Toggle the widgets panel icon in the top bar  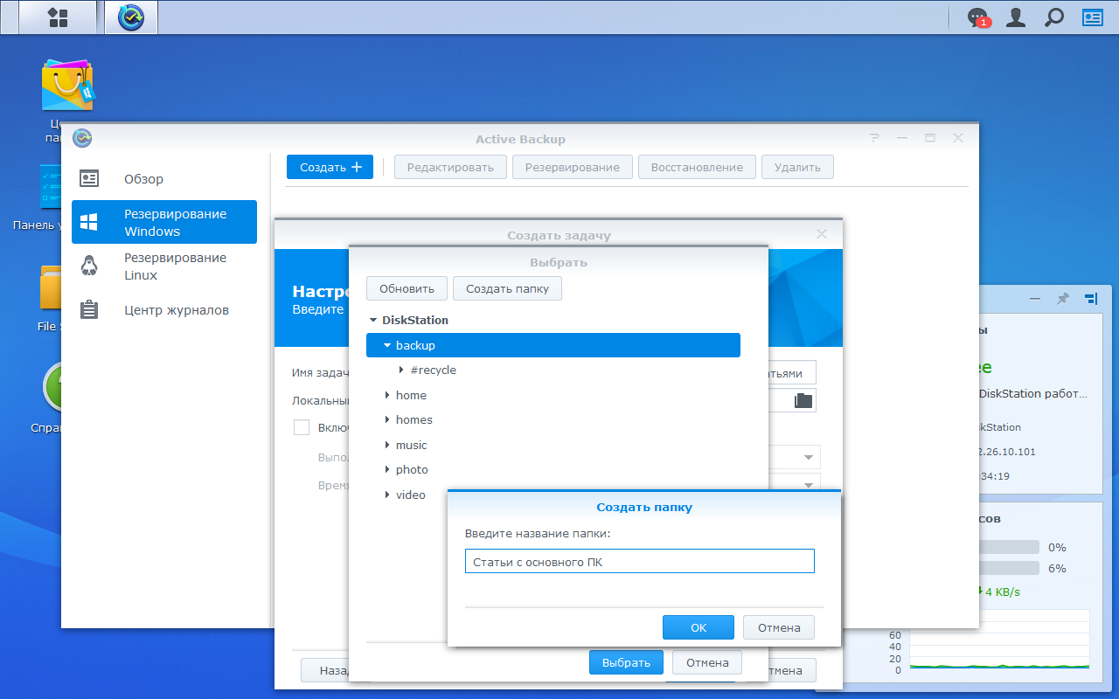[1093, 17]
